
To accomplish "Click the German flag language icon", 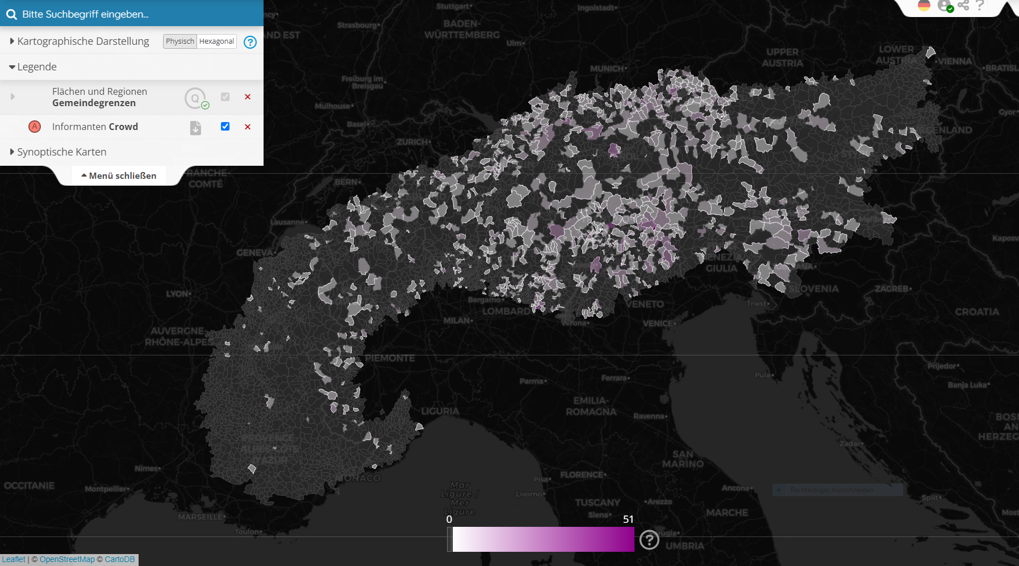I will point(924,6).
